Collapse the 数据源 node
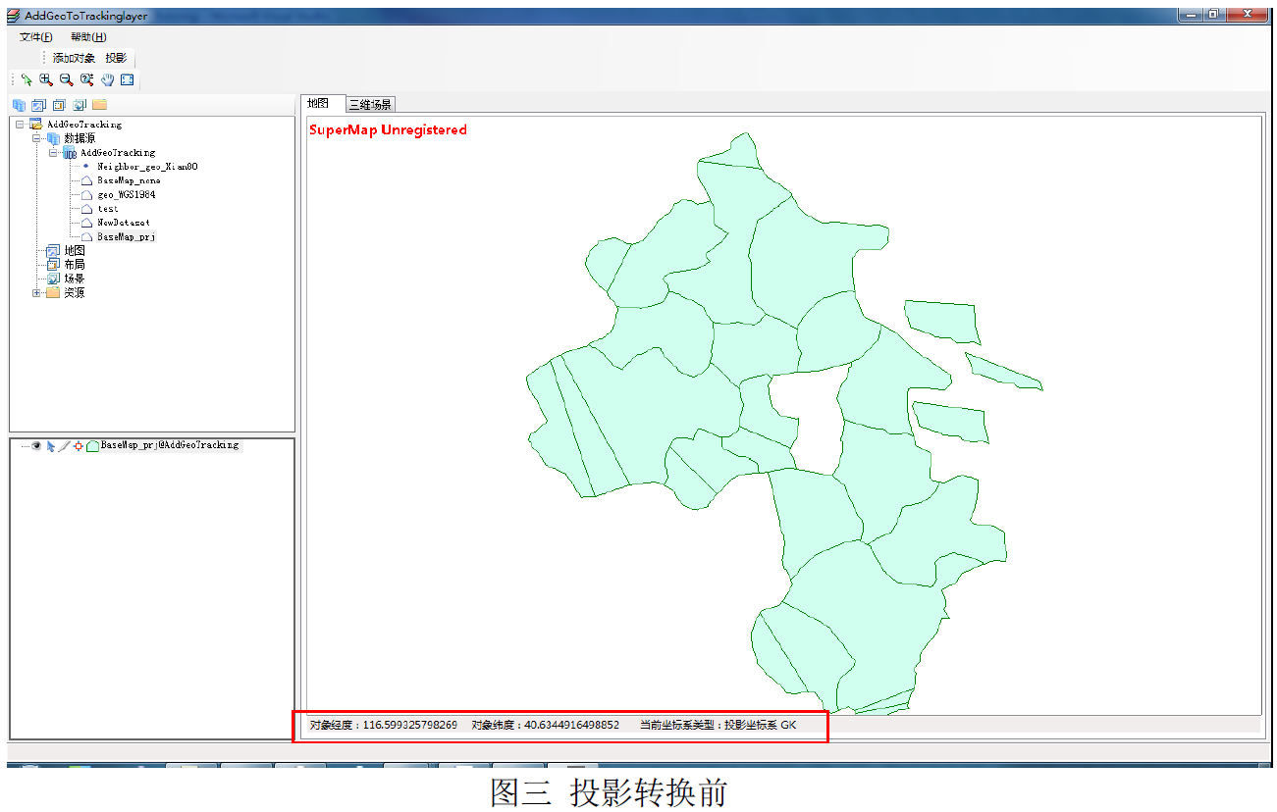Screen dimensions: 1277x812 36,138
